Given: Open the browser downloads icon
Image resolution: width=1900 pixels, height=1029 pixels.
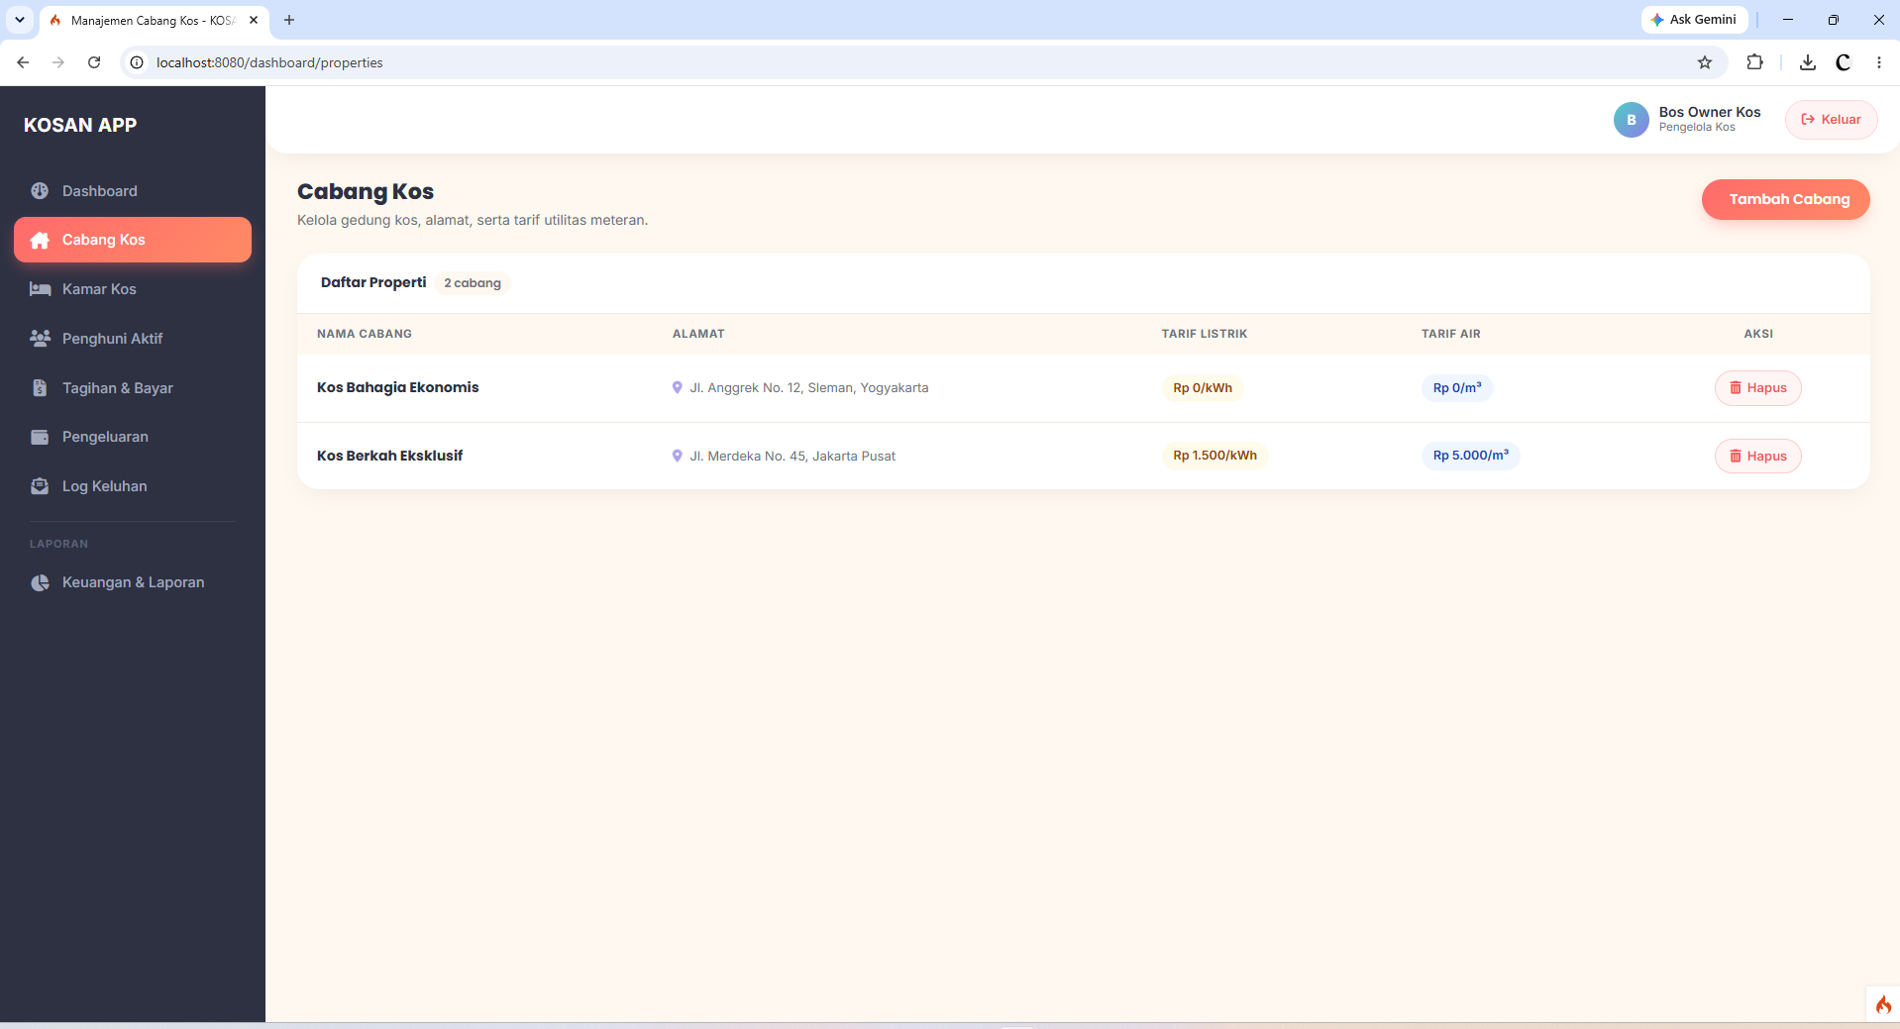Looking at the screenshot, I should click(x=1808, y=62).
